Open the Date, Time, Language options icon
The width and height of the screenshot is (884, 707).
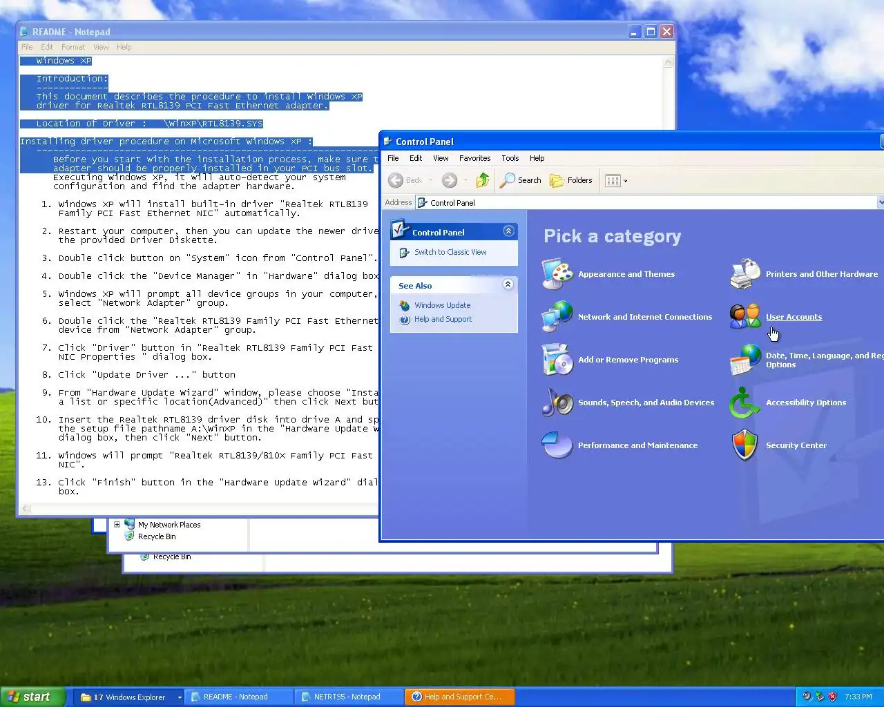(x=745, y=360)
